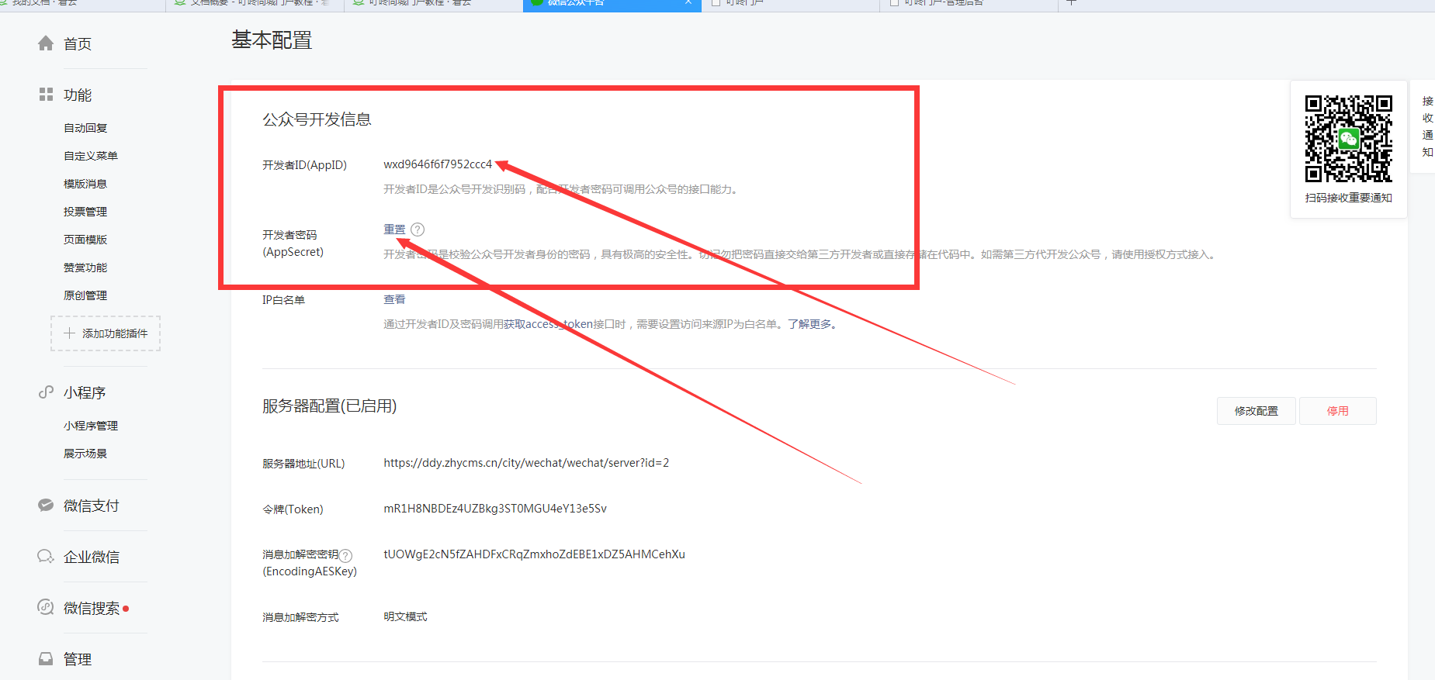The image size is (1435, 680).
Task: Select 模版消息 menu item
Action: tap(85, 184)
